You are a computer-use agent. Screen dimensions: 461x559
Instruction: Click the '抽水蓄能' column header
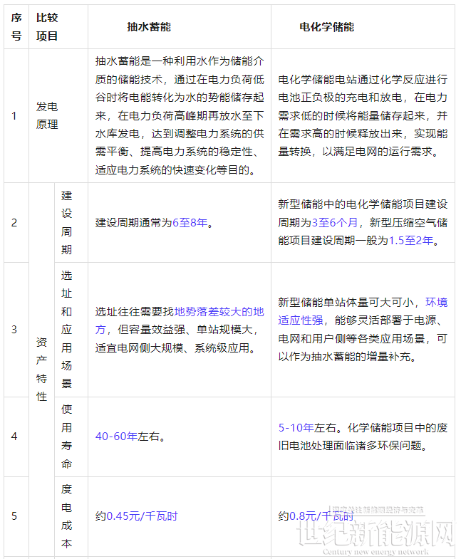pos(149,27)
